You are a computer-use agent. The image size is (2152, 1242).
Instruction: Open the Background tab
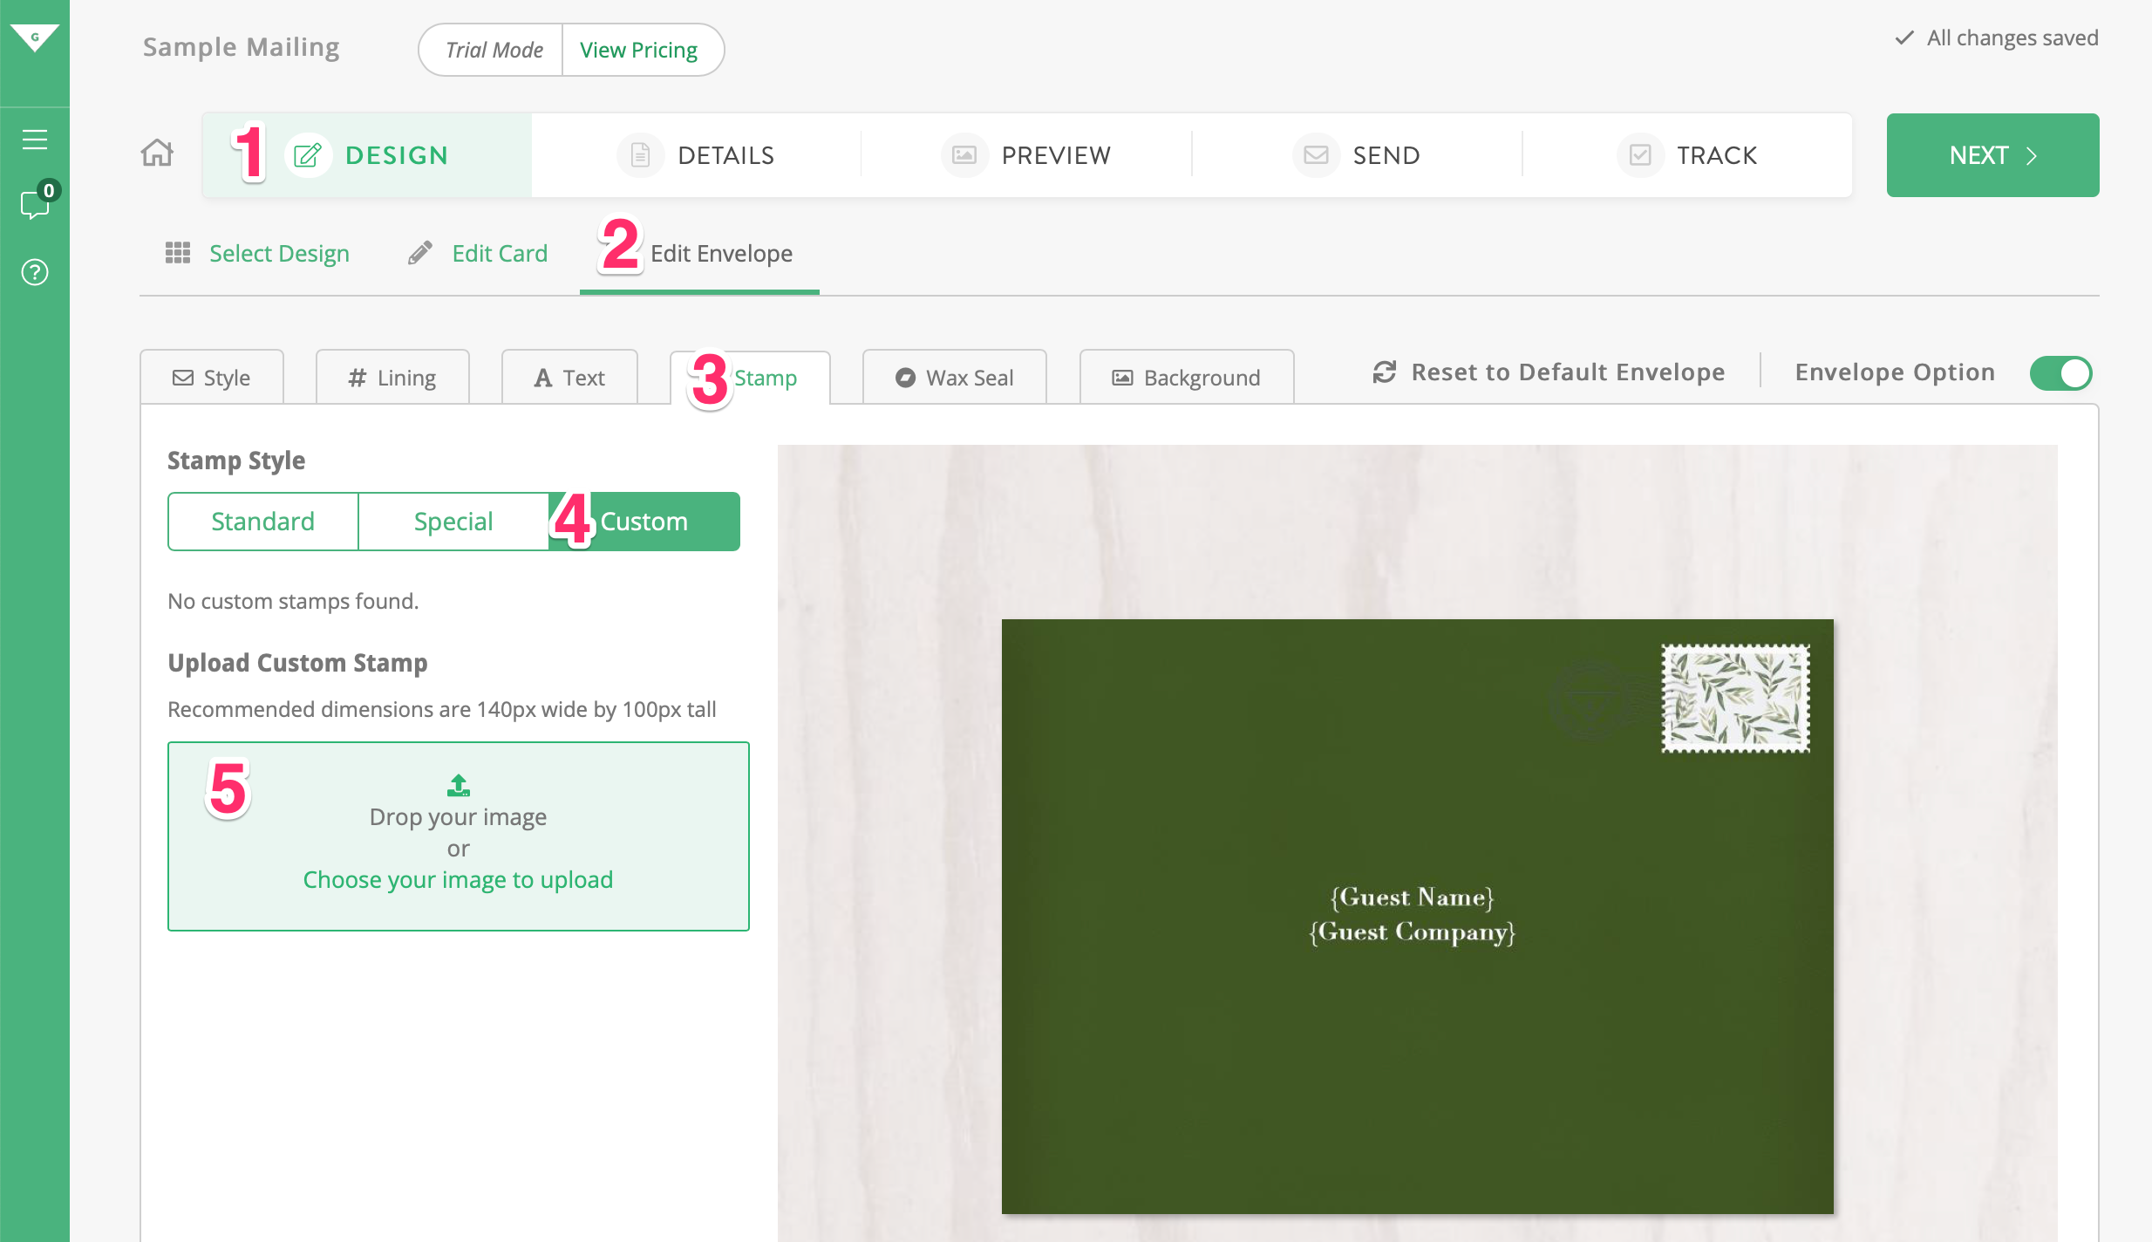1187,377
